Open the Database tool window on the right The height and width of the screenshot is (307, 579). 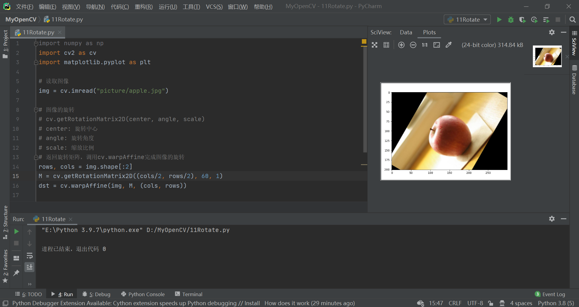pos(574,81)
